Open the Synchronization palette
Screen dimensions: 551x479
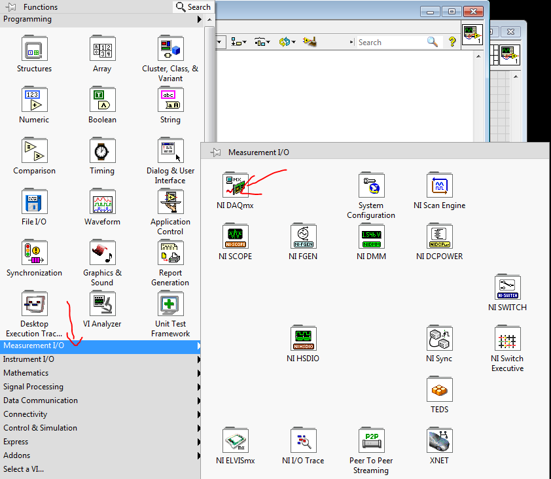coord(34,253)
